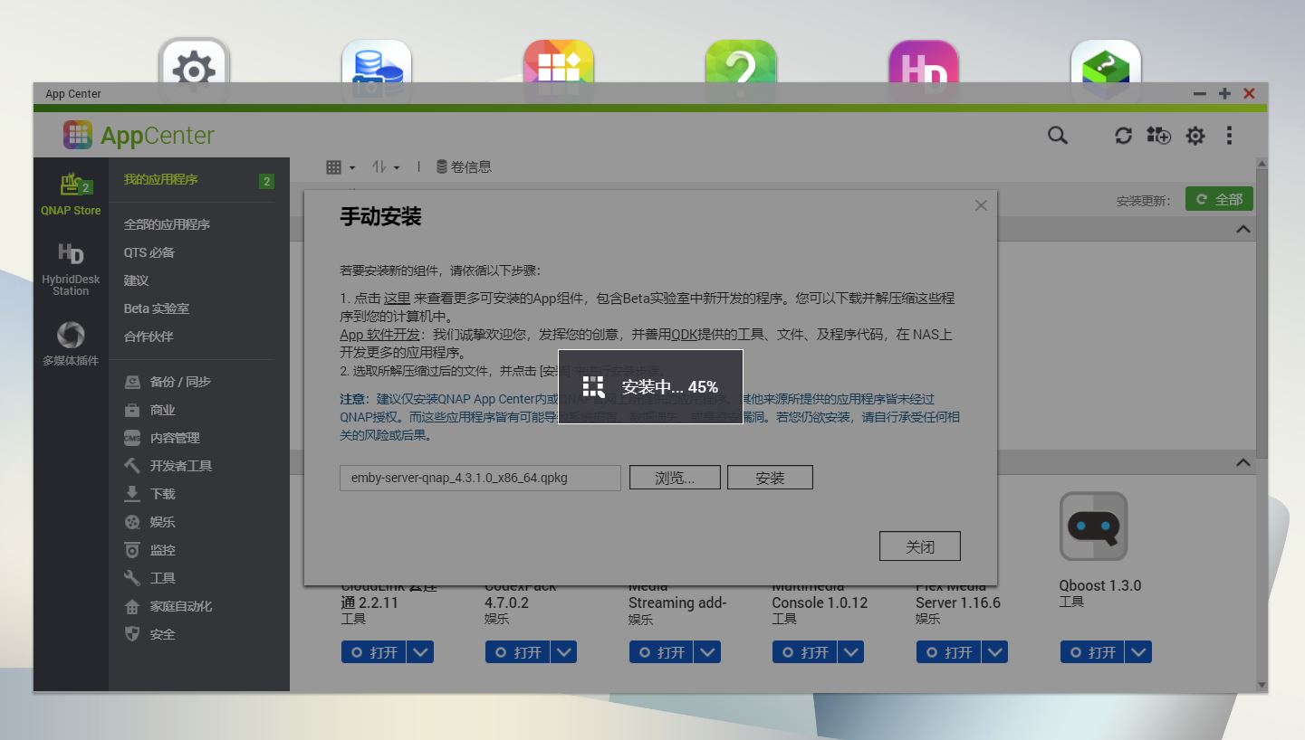Select the grid view icon on toolbar
Viewport: 1305px width, 740px height.
(335, 166)
